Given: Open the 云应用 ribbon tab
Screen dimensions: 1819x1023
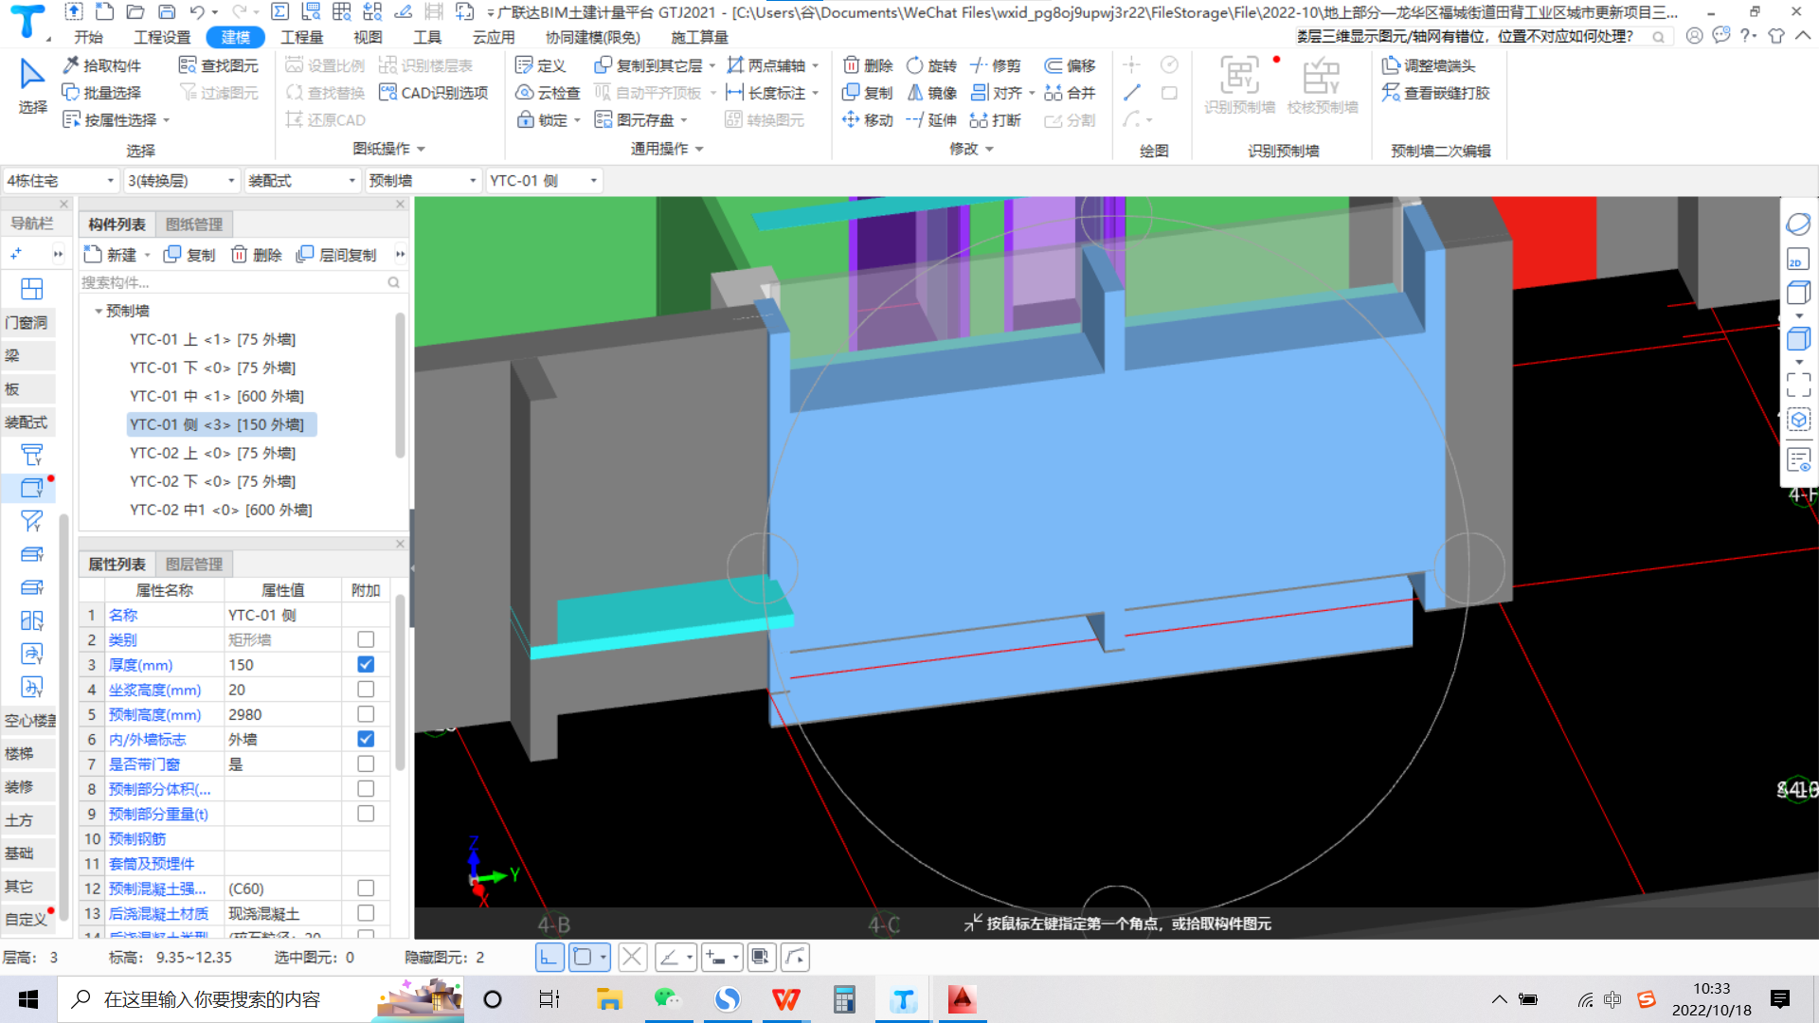Looking at the screenshot, I should pos(494,37).
